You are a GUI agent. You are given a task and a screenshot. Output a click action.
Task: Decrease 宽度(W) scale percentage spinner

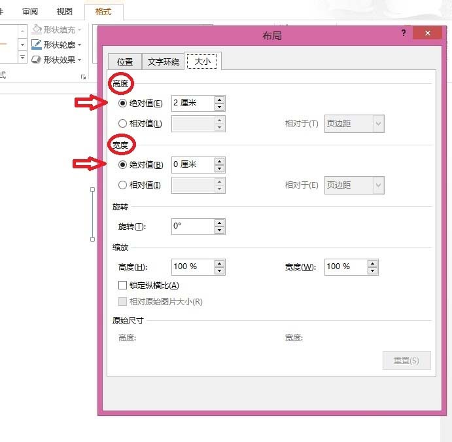click(x=372, y=271)
